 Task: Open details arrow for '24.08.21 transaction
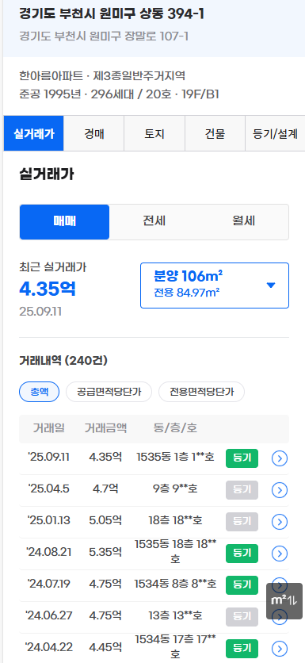(x=279, y=553)
